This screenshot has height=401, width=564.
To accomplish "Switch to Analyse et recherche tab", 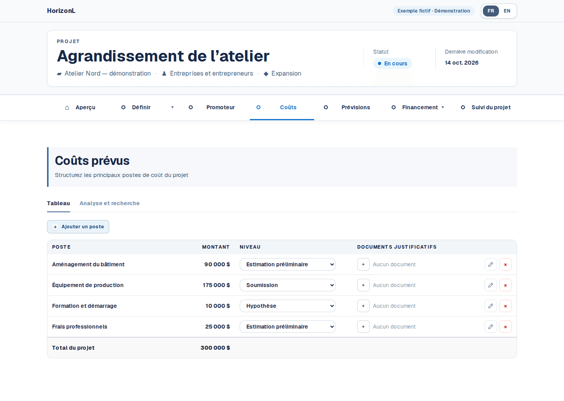I will click(110, 203).
